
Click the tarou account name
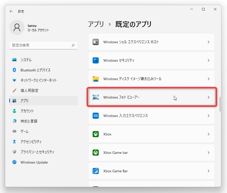(32, 26)
